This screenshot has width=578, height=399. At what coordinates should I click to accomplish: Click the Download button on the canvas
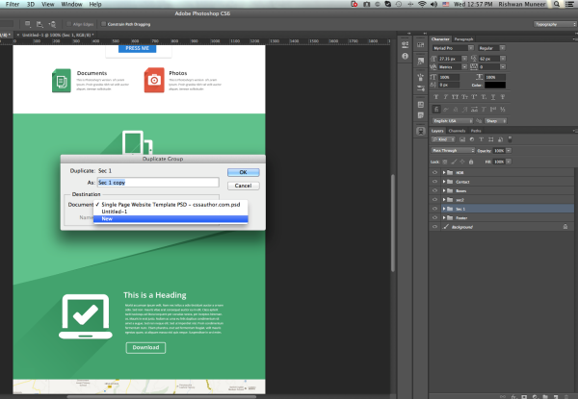(x=146, y=347)
